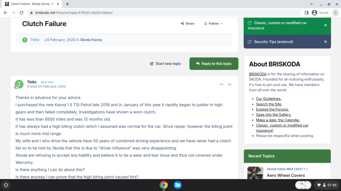The image size is (341, 191).
Task: Click the padlock site info icon
Action: pos(31,13)
